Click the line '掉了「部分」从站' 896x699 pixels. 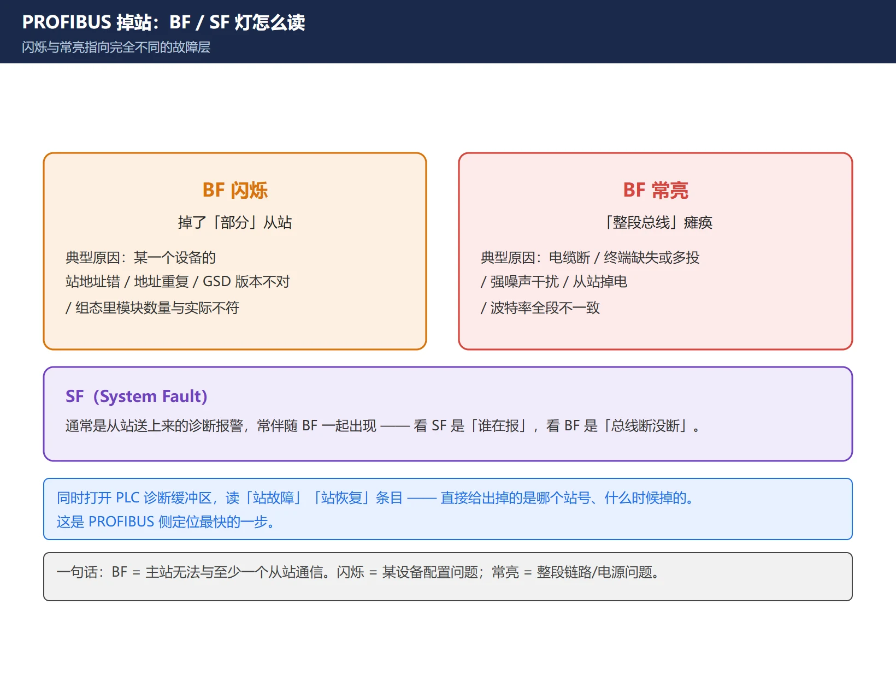(x=235, y=222)
